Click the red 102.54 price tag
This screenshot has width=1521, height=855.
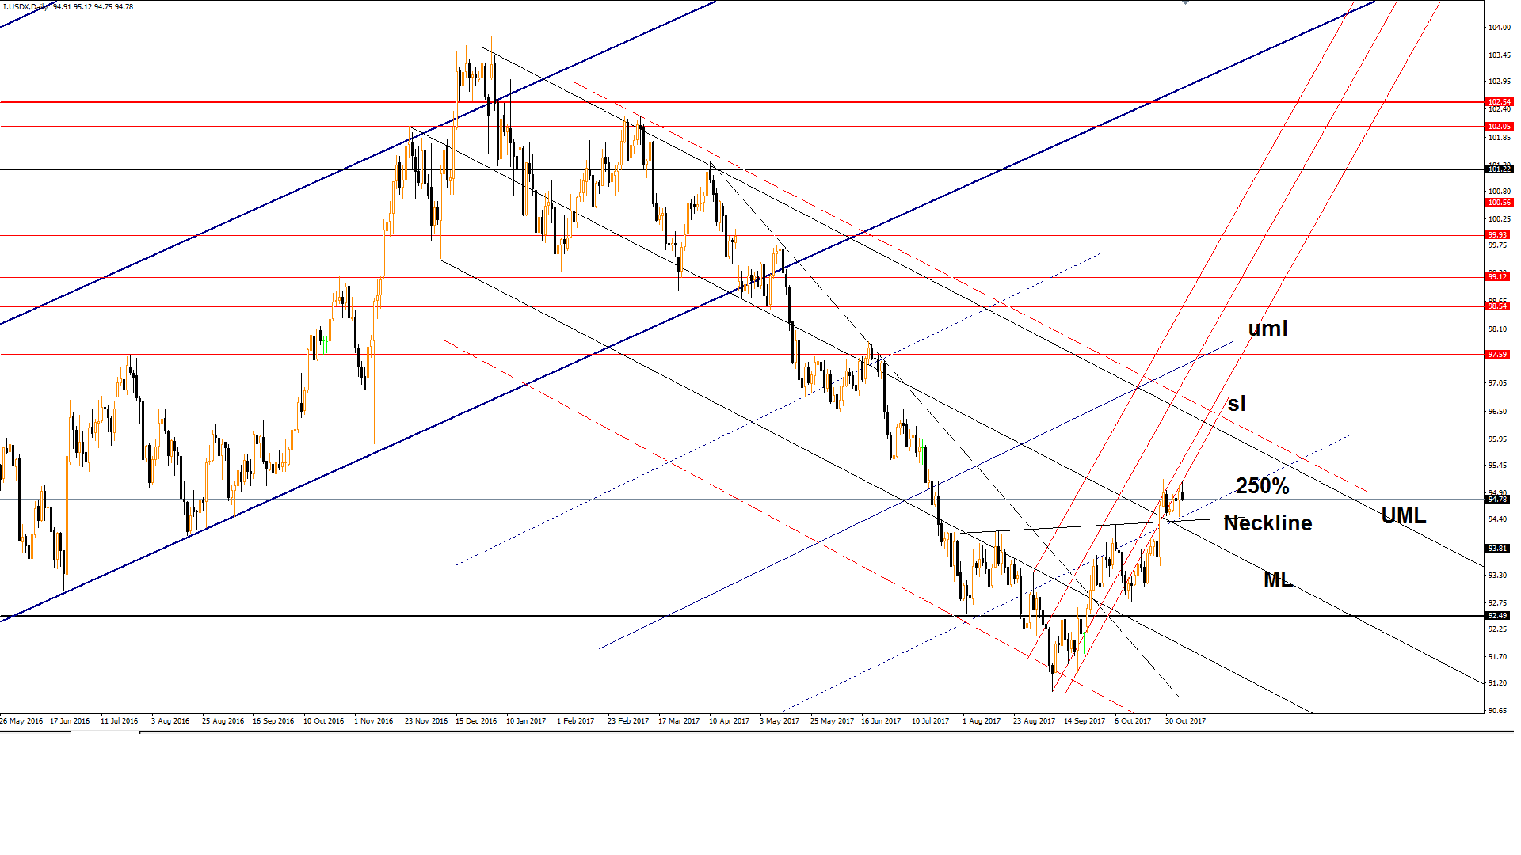coord(1499,102)
